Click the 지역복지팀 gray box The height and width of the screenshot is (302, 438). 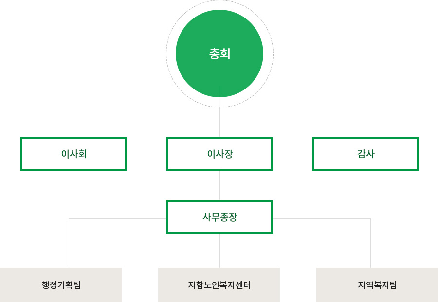click(x=377, y=285)
